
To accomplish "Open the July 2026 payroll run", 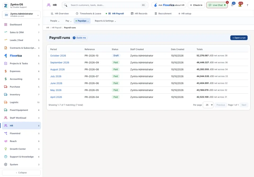I will pyautogui.click(x=56, y=76).
